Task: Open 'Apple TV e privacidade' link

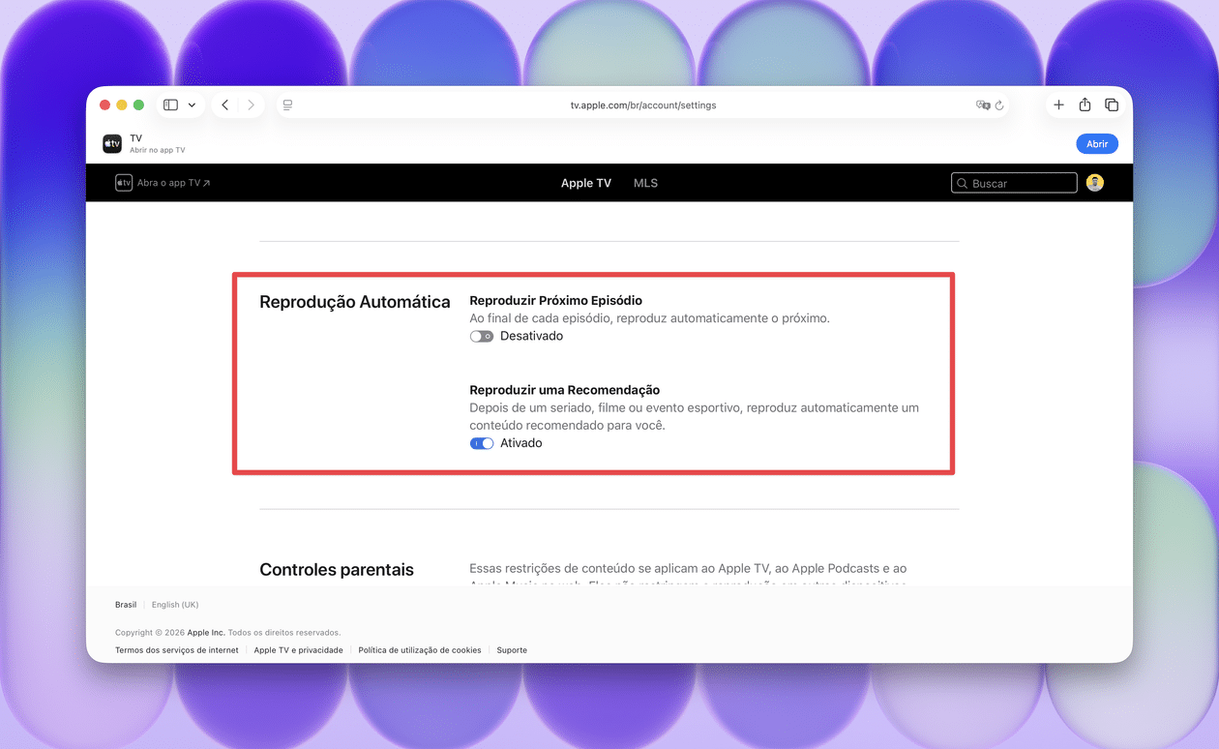Action: [x=298, y=650]
